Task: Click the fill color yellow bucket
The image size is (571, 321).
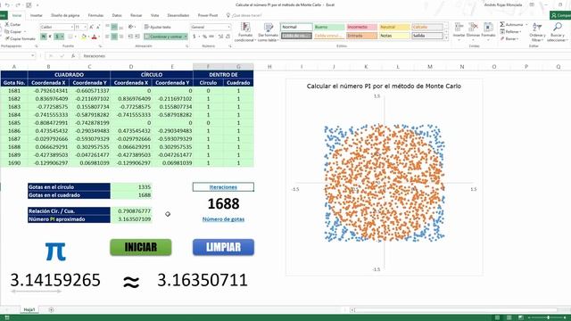Action: (x=83, y=37)
